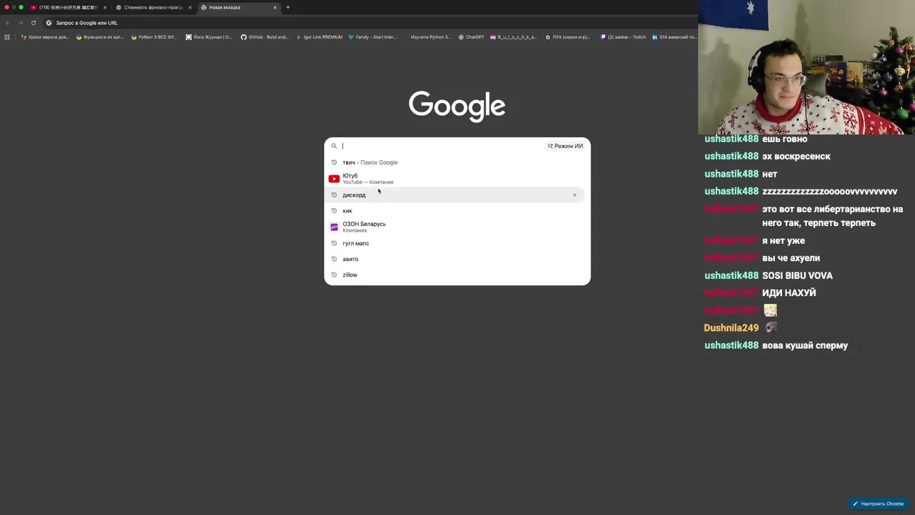Open Функции и их арг bookmark
The width and height of the screenshot is (915, 515).
tap(100, 37)
